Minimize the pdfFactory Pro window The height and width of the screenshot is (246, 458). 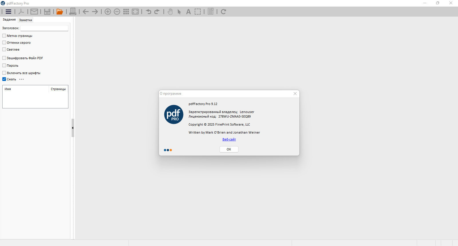click(425, 3)
